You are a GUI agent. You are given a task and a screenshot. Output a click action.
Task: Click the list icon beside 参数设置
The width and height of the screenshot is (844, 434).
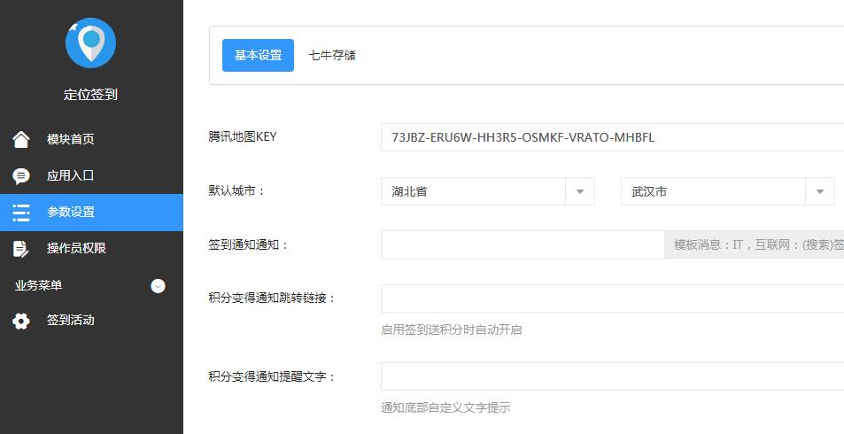(x=21, y=213)
